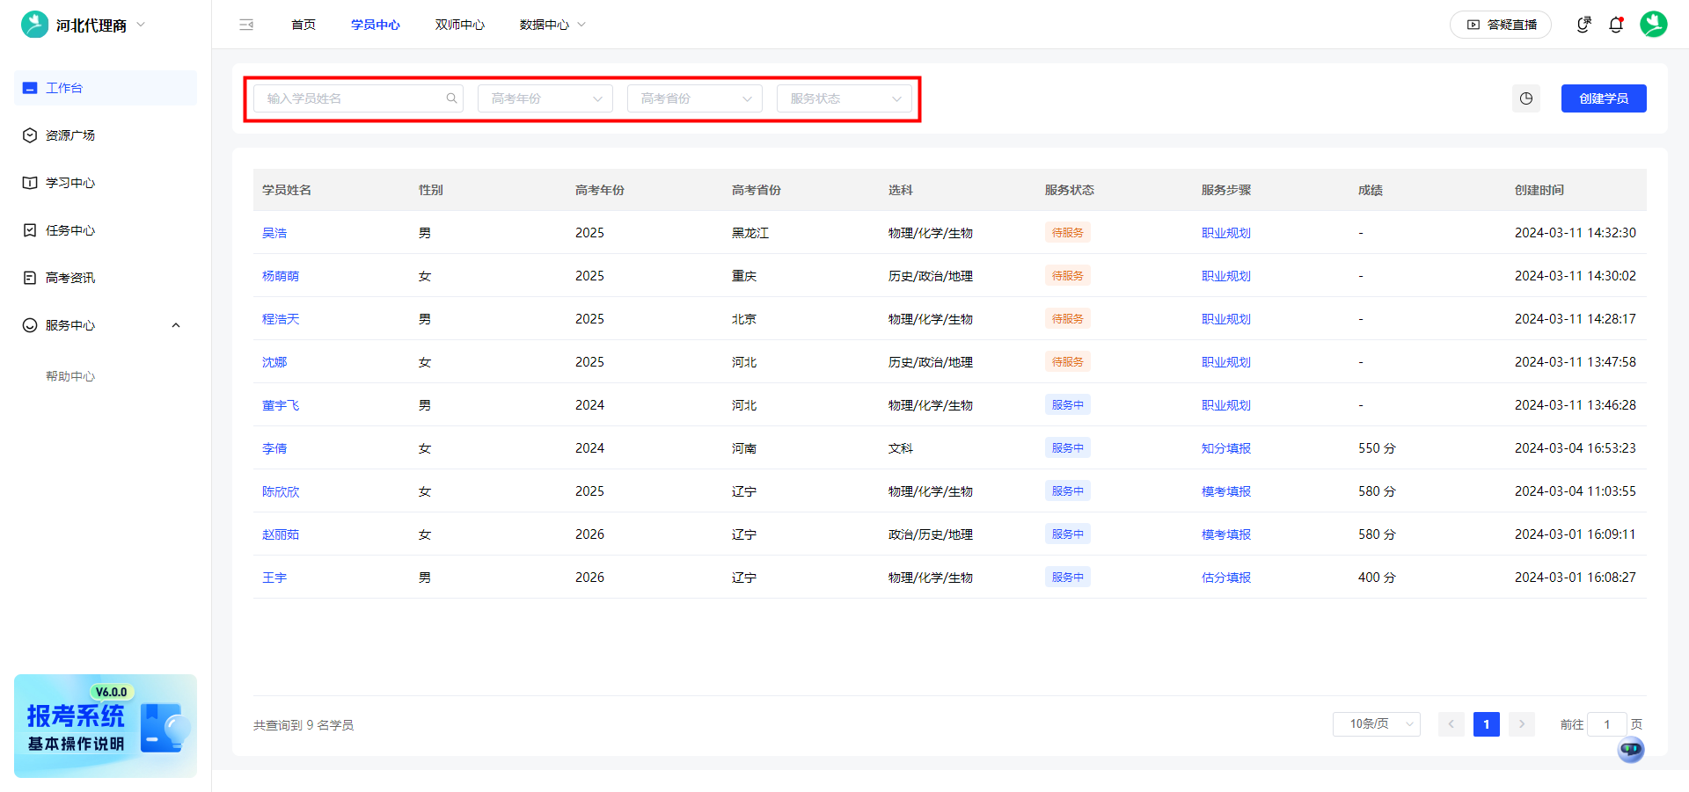Click the 高考资讯 document icon
Viewport: 1689px width, 792px height.
(29, 277)
